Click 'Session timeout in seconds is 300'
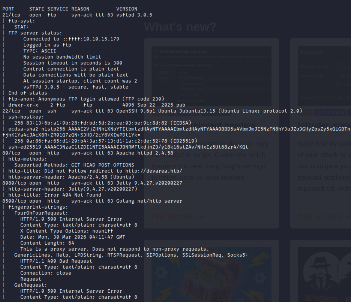The image size is (351, 302). coord(73,63)
